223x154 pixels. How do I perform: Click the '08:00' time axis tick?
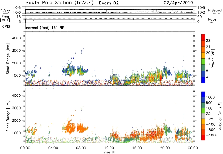81,148
